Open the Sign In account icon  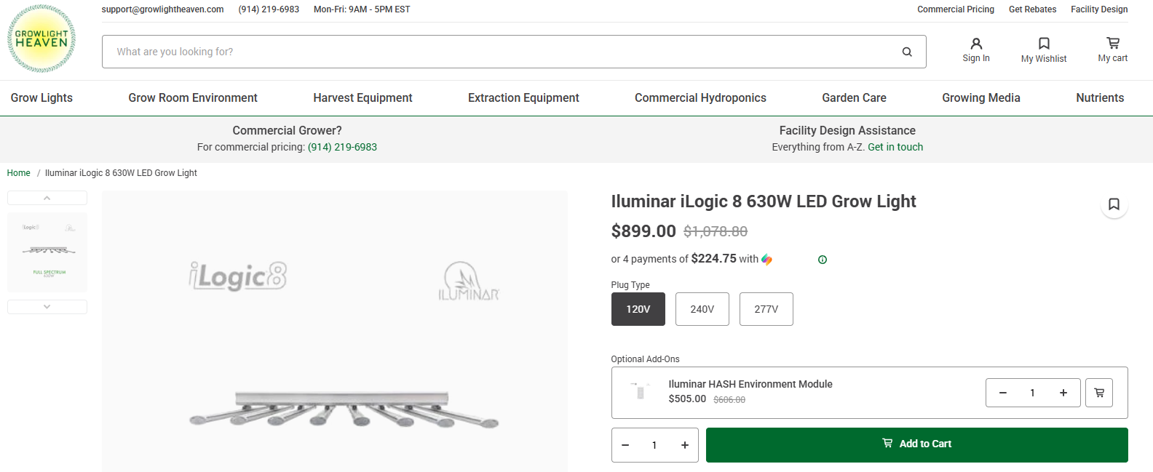976,44
